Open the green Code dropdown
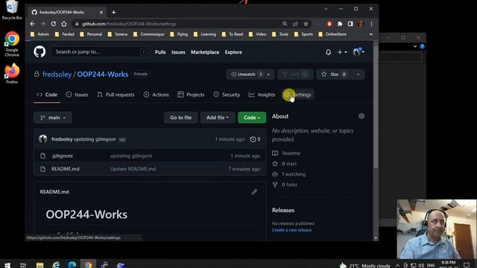The image size is (477, 268). [x=252, y=118]
